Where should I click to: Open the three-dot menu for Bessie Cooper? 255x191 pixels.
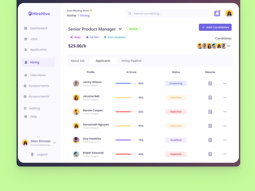(x=225, y=112)
